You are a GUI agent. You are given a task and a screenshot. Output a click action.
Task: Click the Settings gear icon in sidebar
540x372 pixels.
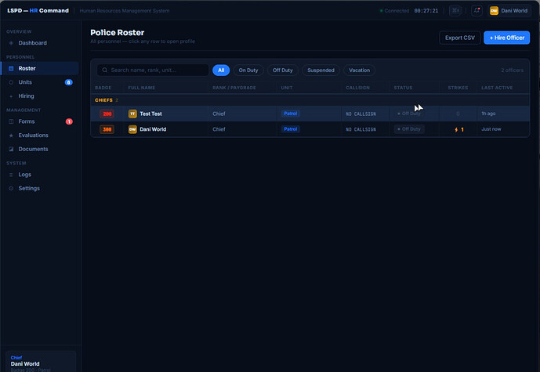coord(11,188)
